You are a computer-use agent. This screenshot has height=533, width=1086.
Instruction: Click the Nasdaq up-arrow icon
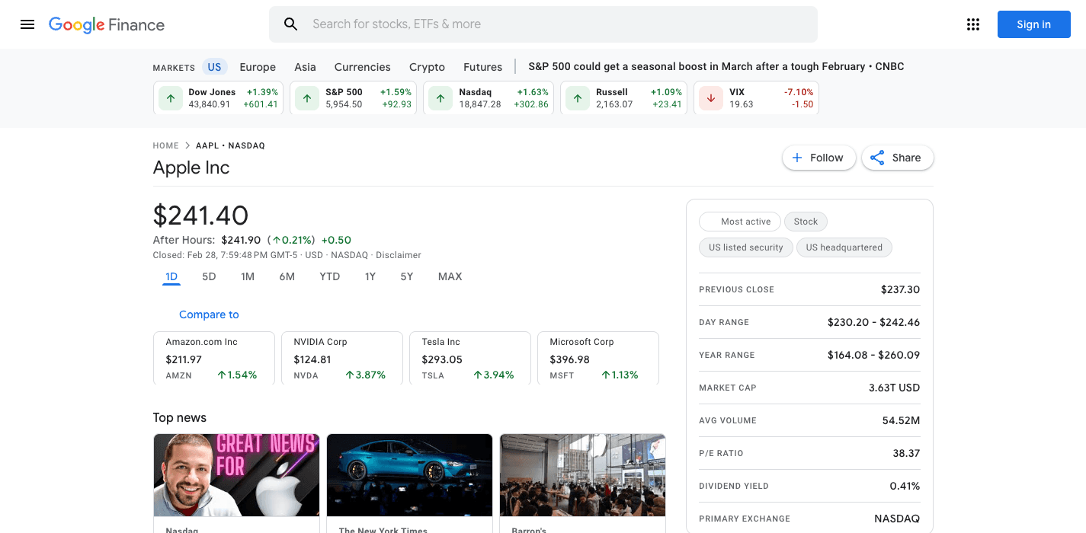click(440, 98)
